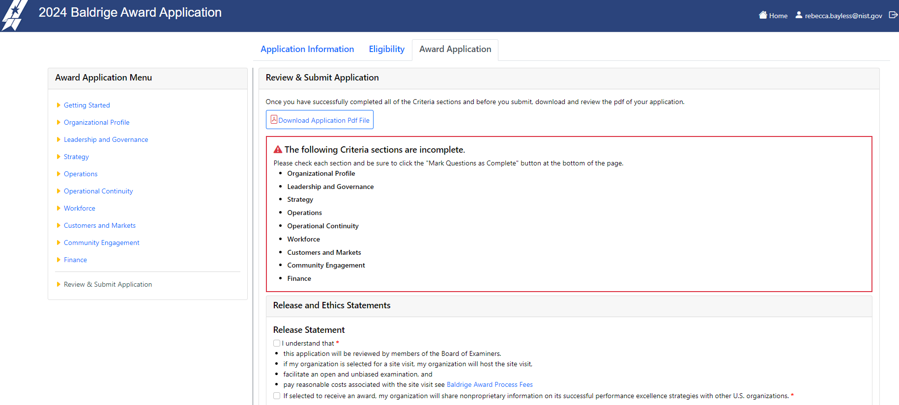The width and height of the screenshot is (899, 405).
Task: Switch to Application Information tab
Action: point(307,49)
